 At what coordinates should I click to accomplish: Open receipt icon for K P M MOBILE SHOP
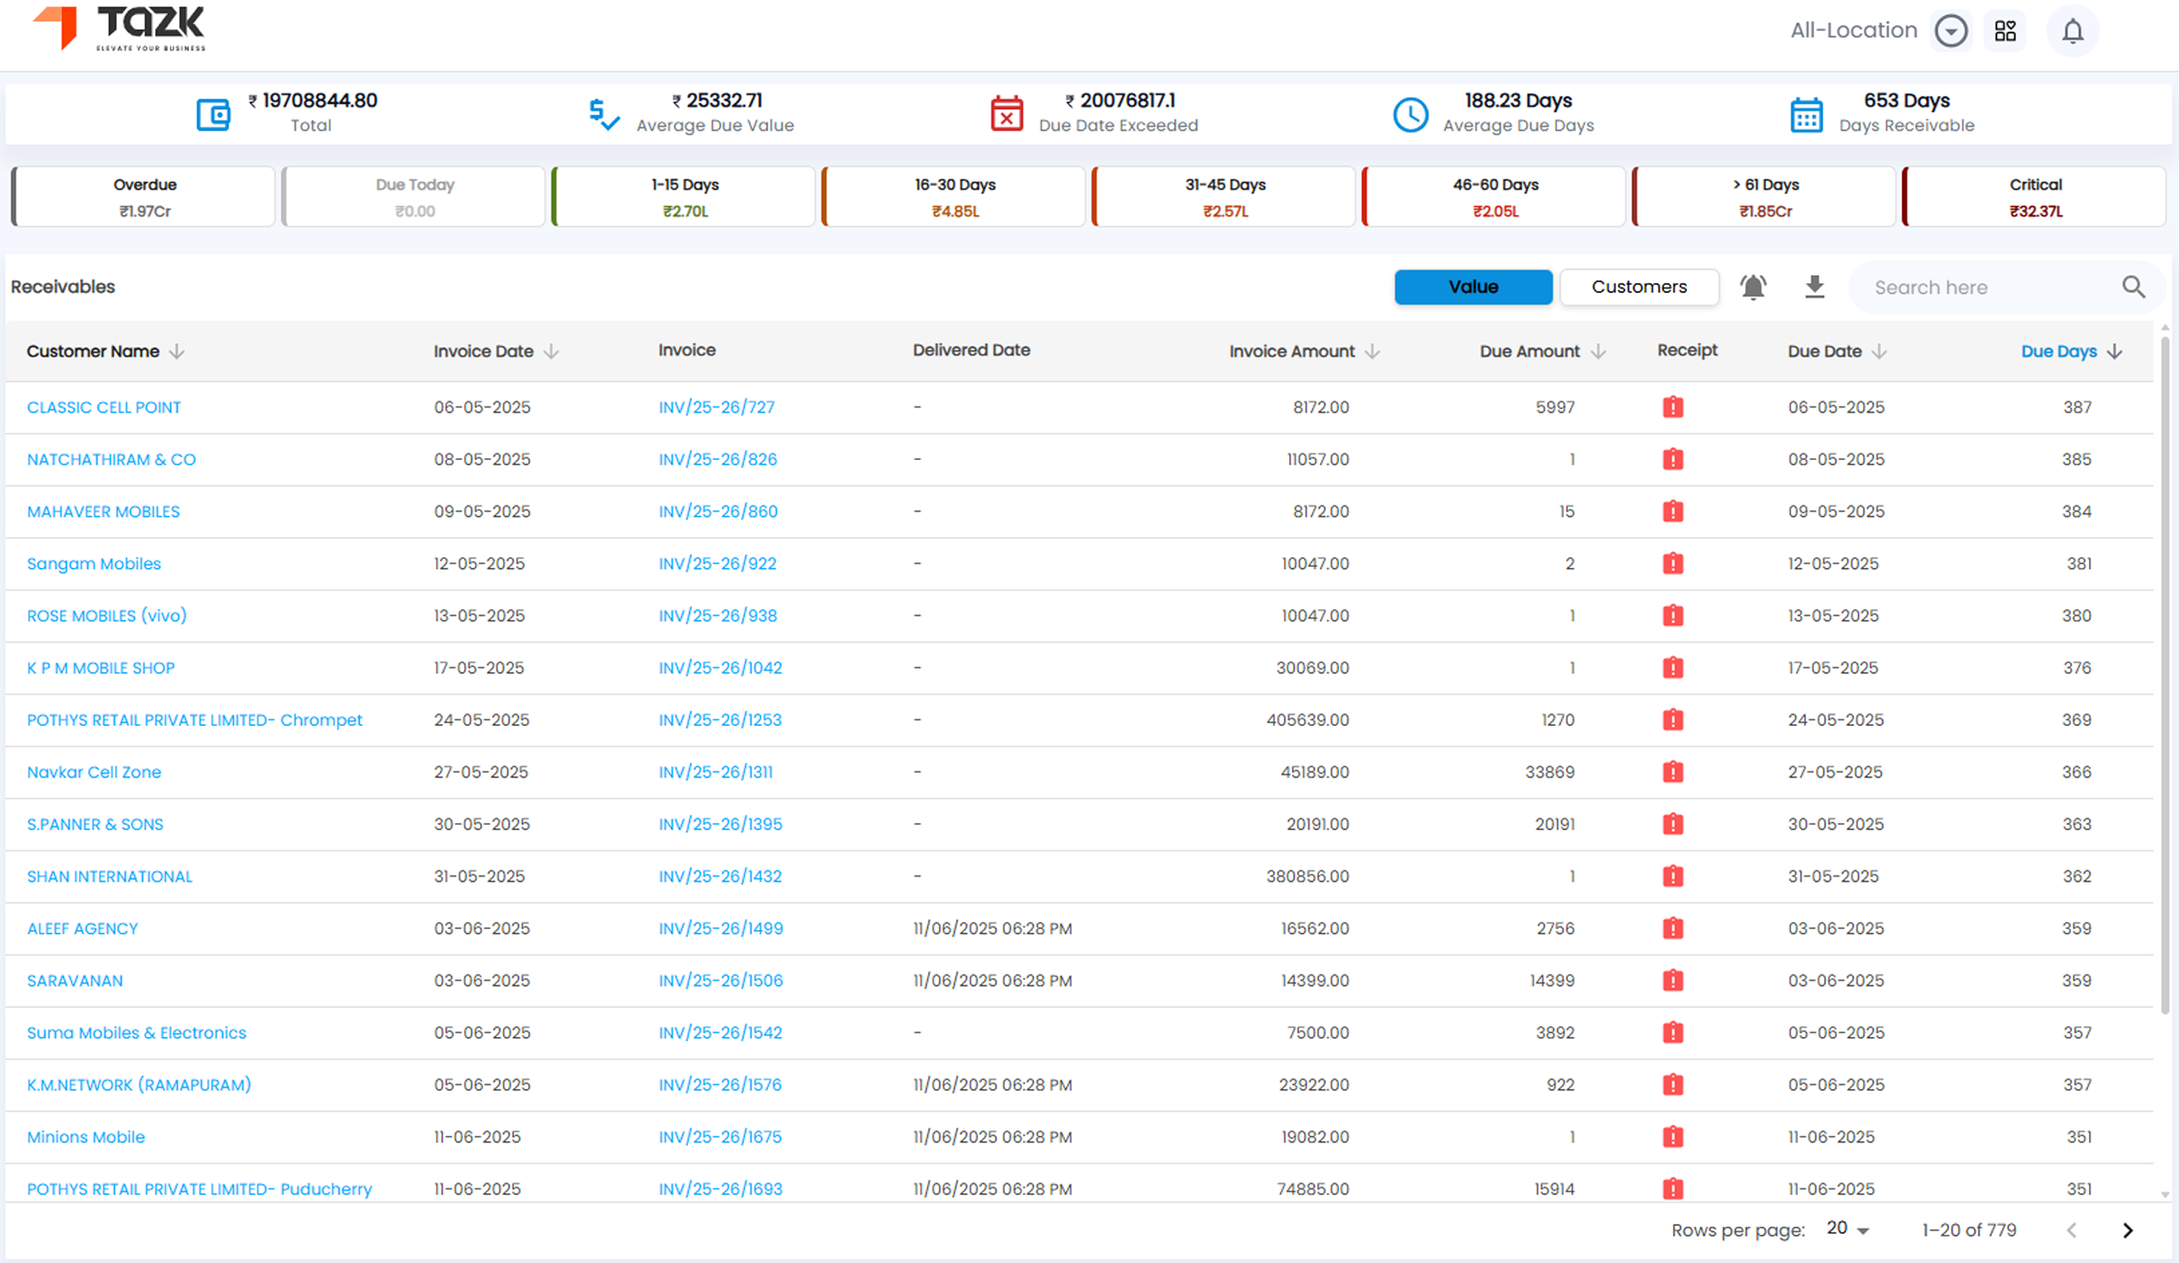[x=1672, y=668]
